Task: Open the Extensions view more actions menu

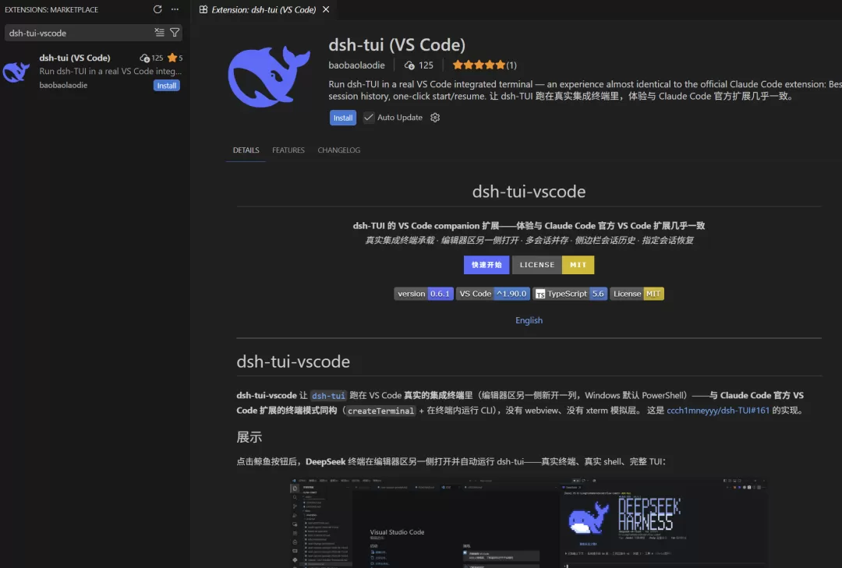Action: coord(175,9)
